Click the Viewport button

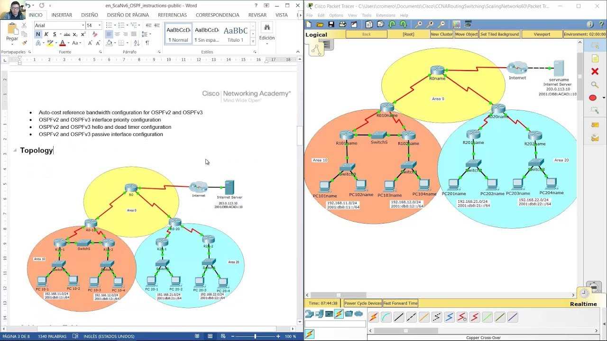[542, 34]
